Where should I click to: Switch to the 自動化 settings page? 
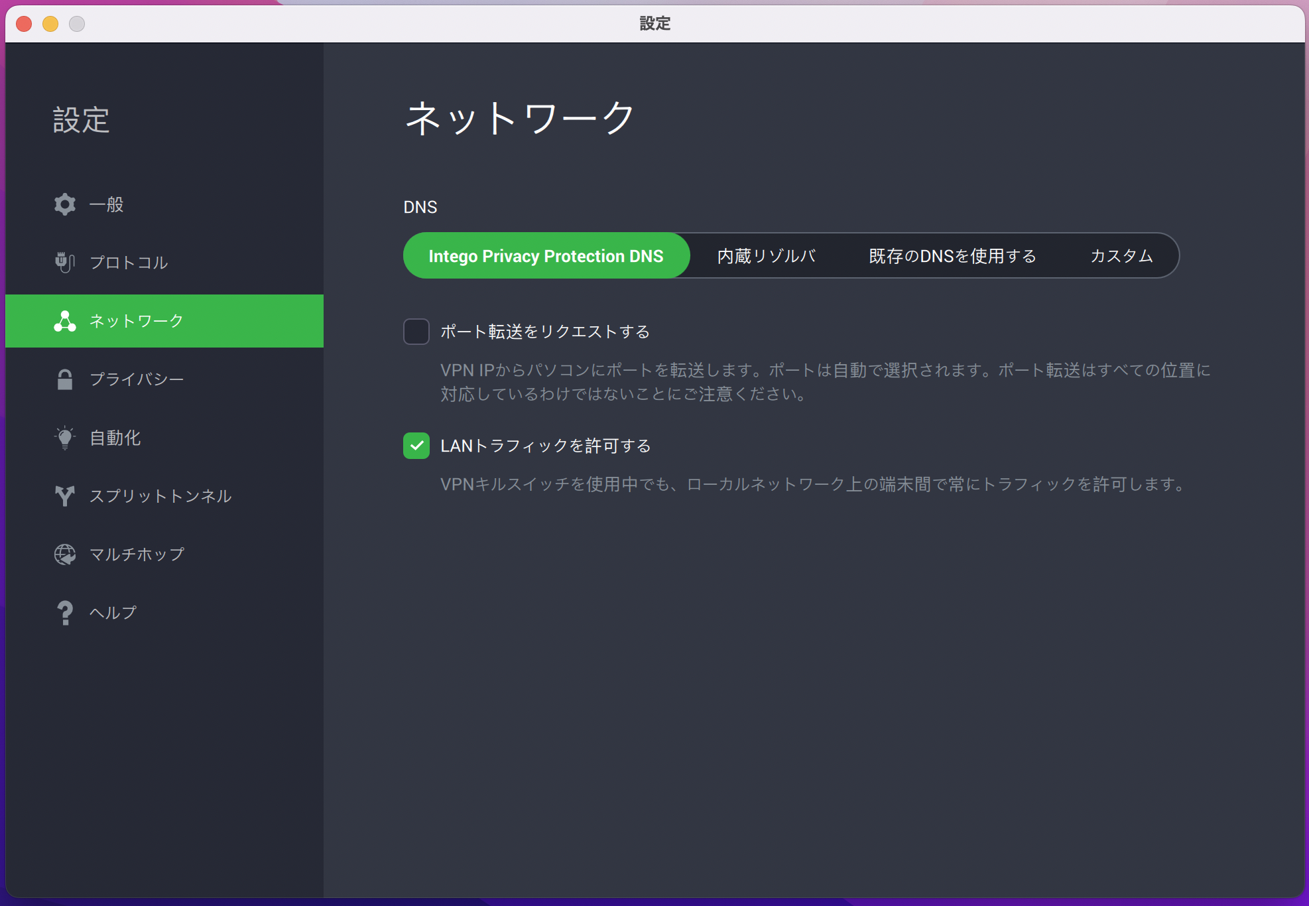point(164,438)
